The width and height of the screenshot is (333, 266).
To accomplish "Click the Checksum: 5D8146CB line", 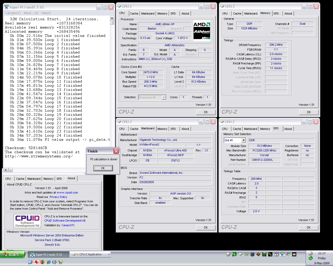I will pyautogui.click(x=26, y=148).
